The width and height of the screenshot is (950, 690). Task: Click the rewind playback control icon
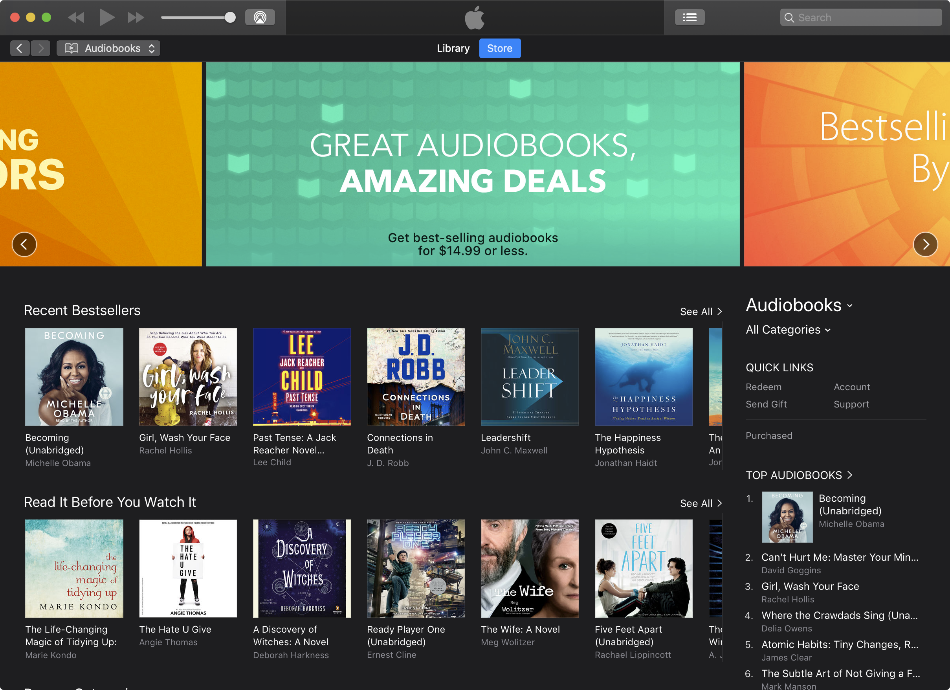tap(77, 16)
